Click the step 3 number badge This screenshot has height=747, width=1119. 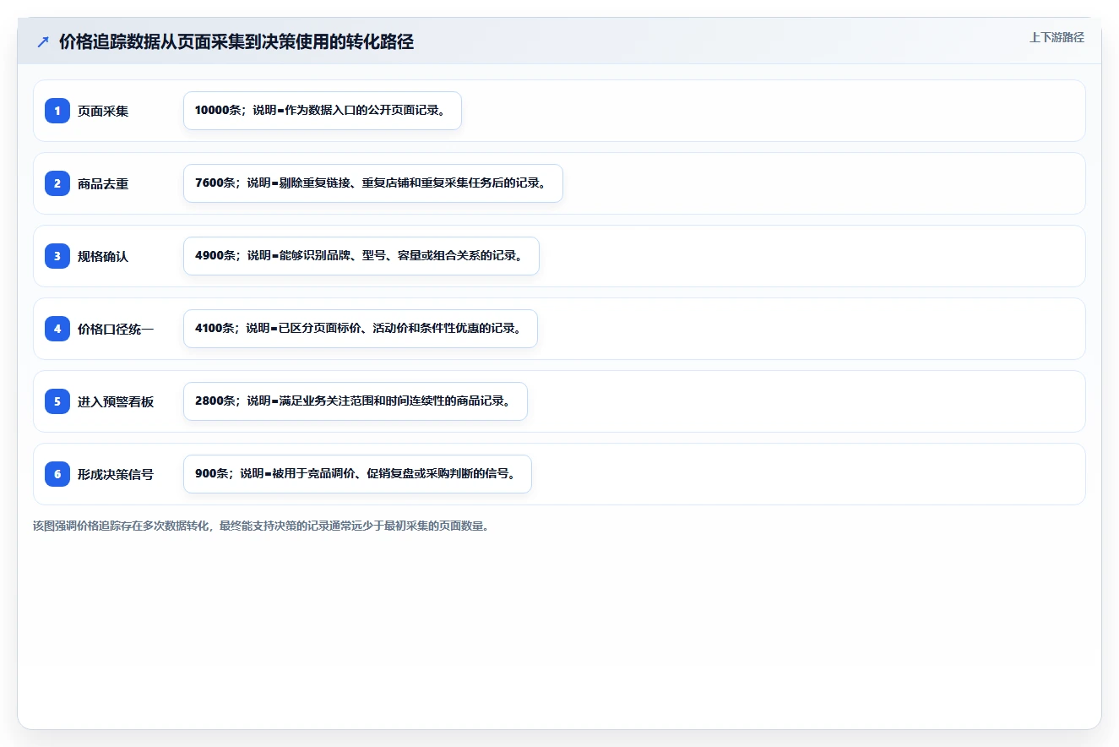57,256
